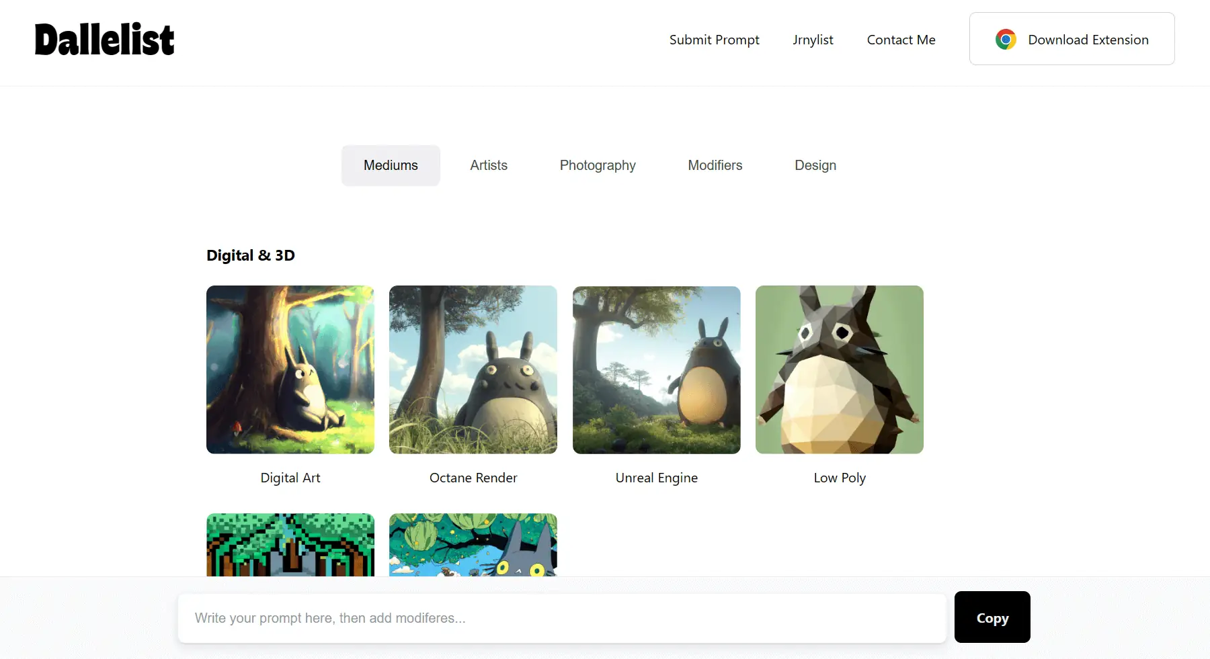The width and height of the screenshot is (1210, 659).
Task: Click the Low Poly label
Action: [840, 478]
